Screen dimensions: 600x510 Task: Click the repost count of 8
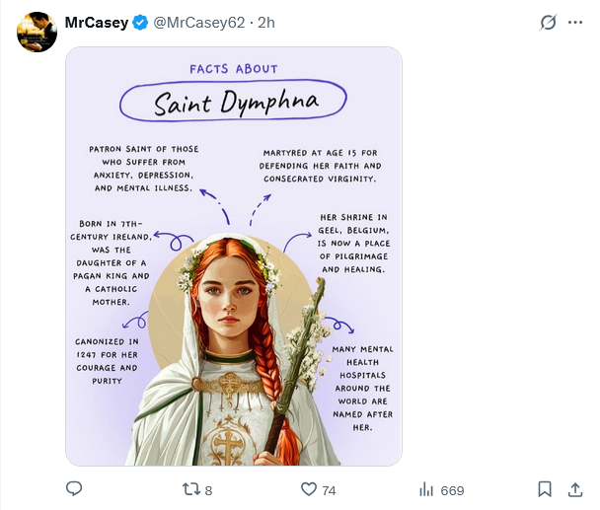pyautogui.click(x=208, y=490)
